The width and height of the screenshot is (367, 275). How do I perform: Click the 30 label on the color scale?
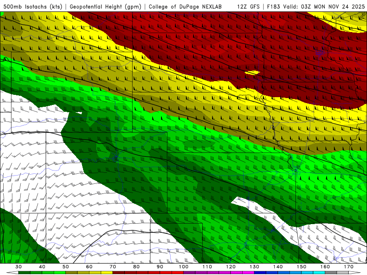coord(18,267)
